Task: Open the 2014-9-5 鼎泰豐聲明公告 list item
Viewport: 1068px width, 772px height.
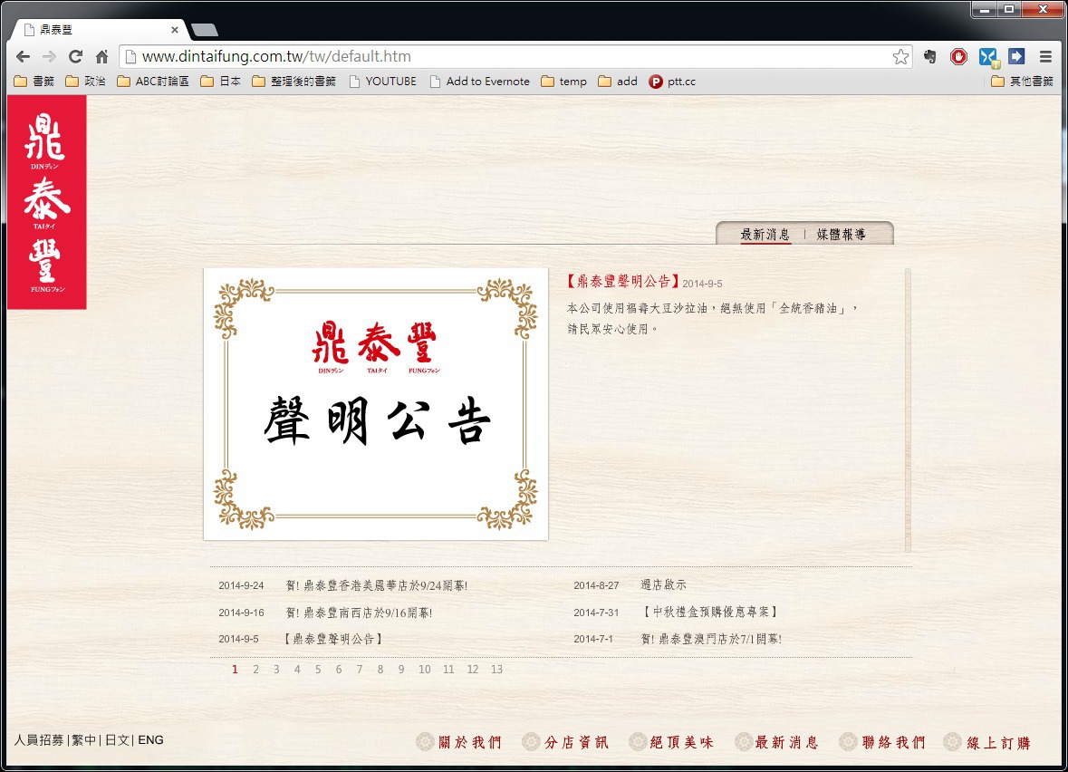Action: point(333,639)
